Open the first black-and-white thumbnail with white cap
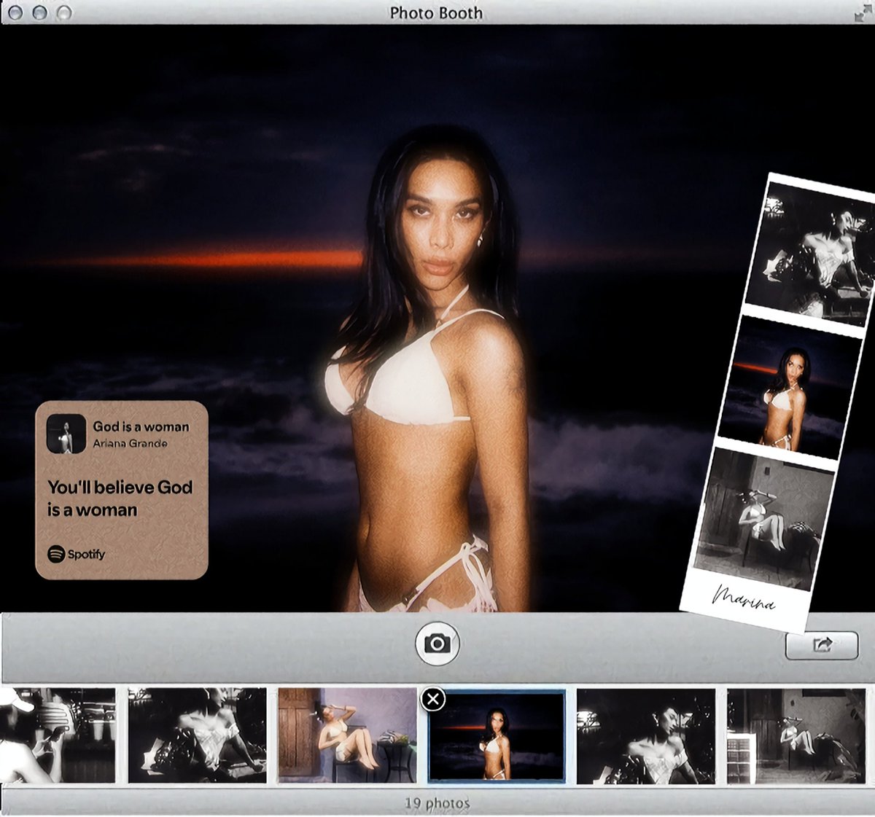Screen dimensions: 875x817 tap(58, 735)
